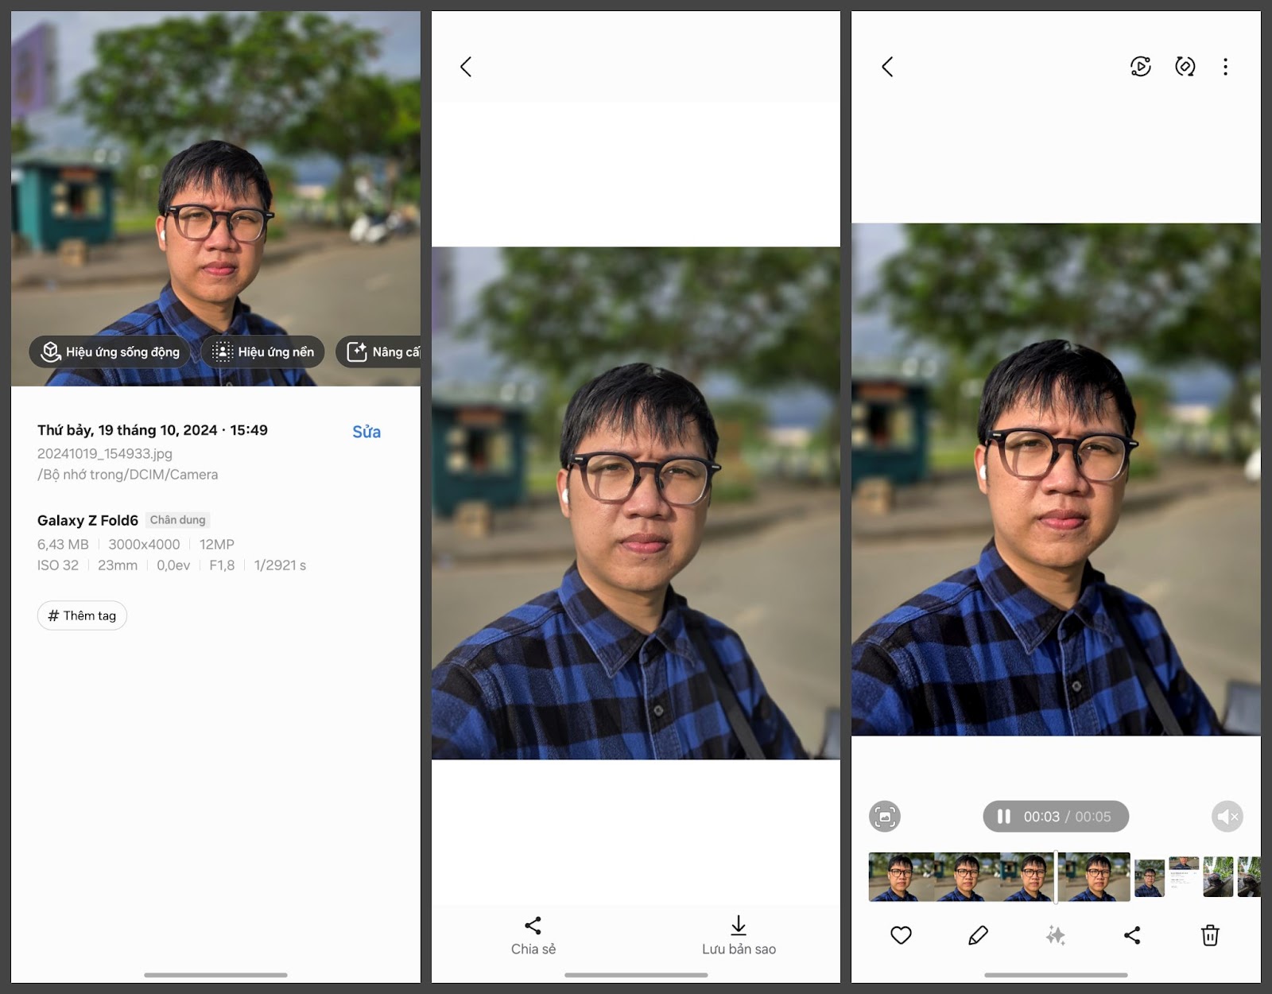Mark photo as favorite with heart icon
Viewport: 1272px width, 994px height.
pyautogui.click(x=901, y=935)
